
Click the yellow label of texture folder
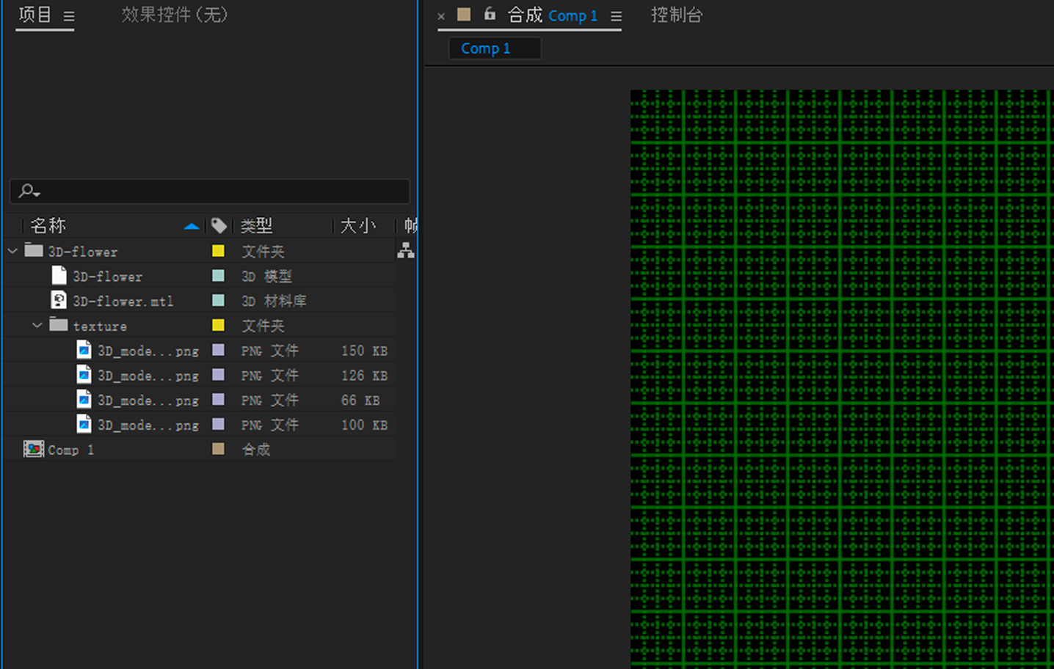(218, 325)
